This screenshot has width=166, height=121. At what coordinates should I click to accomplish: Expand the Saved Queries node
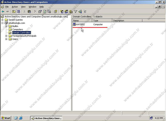click(x=2, y=20)
